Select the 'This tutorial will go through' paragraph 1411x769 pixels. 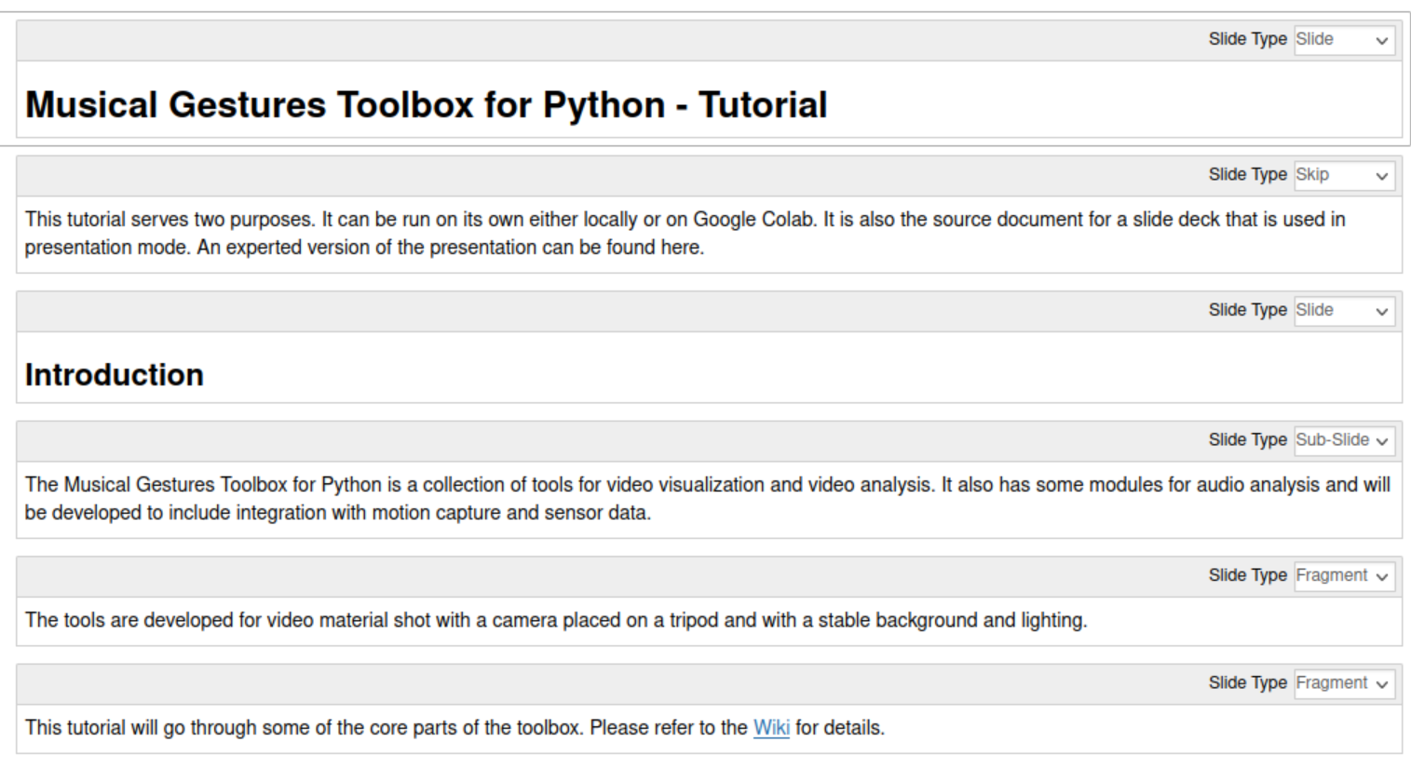[455, 728]
